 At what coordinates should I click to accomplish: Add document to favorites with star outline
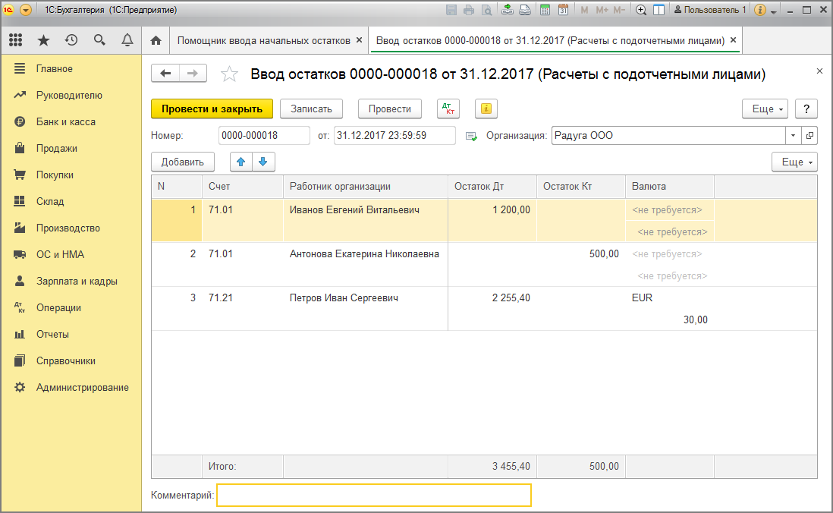(229, 74)
